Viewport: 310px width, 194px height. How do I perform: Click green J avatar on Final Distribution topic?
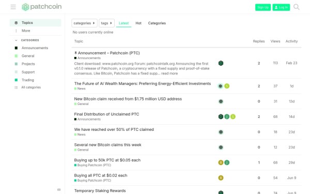(x=227, y=116)
